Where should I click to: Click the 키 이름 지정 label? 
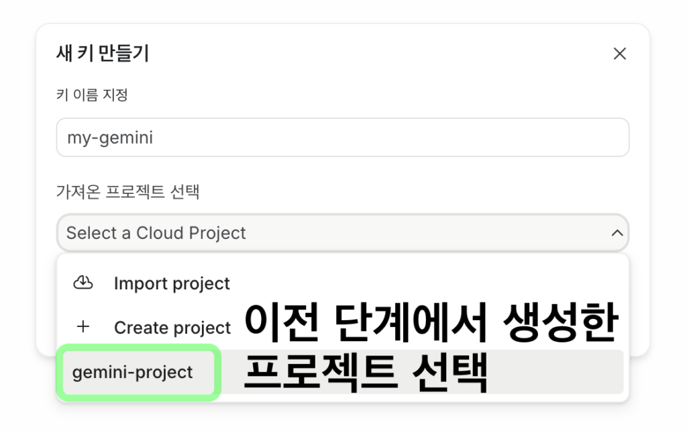[92, 95]
